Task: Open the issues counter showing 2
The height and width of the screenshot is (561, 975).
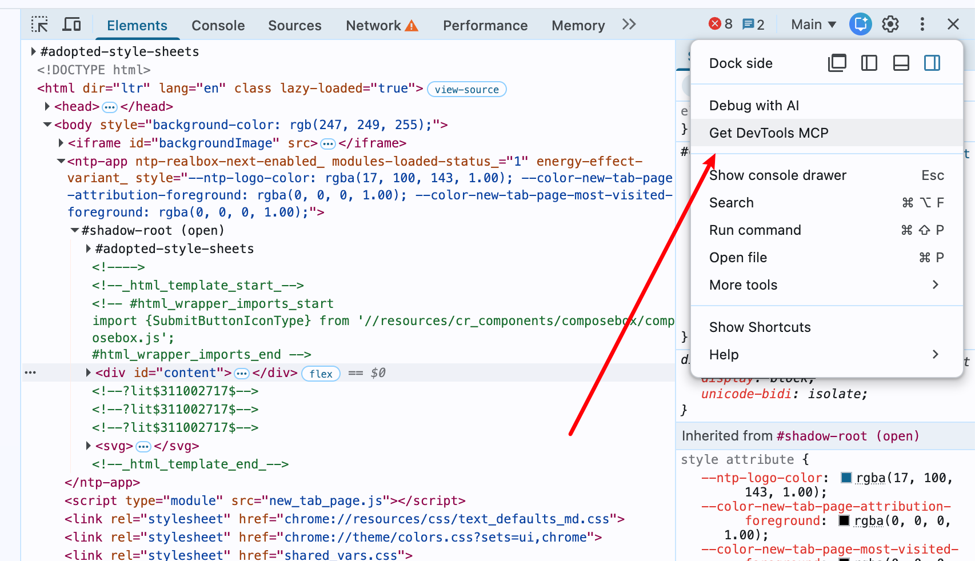Action: (x=753, y=24)
